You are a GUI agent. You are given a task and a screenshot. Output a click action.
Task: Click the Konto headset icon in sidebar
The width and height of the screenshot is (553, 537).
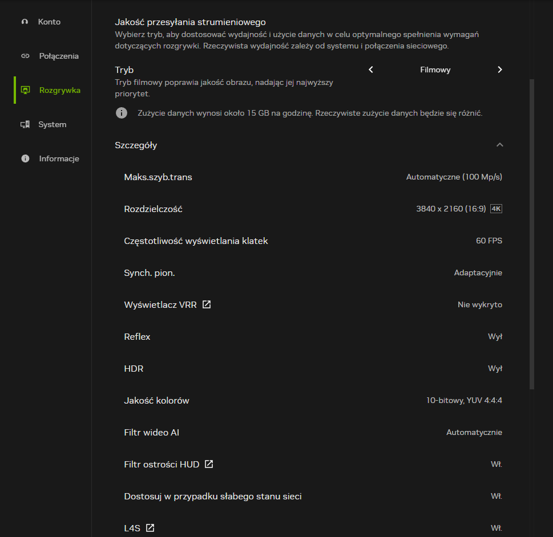click(25, 22)
